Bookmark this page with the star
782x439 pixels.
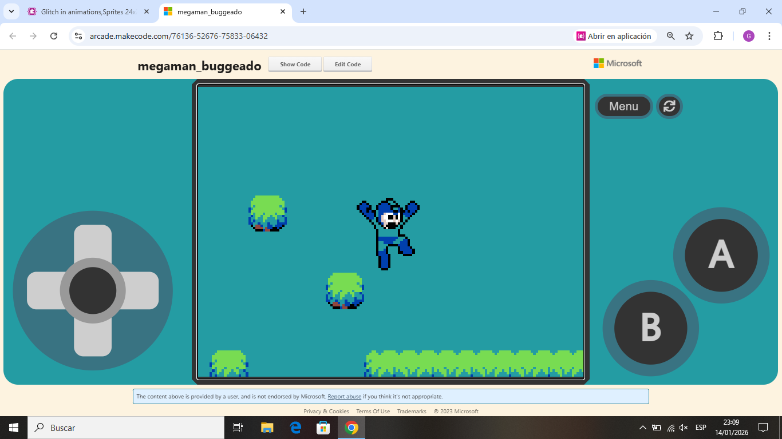689,36
